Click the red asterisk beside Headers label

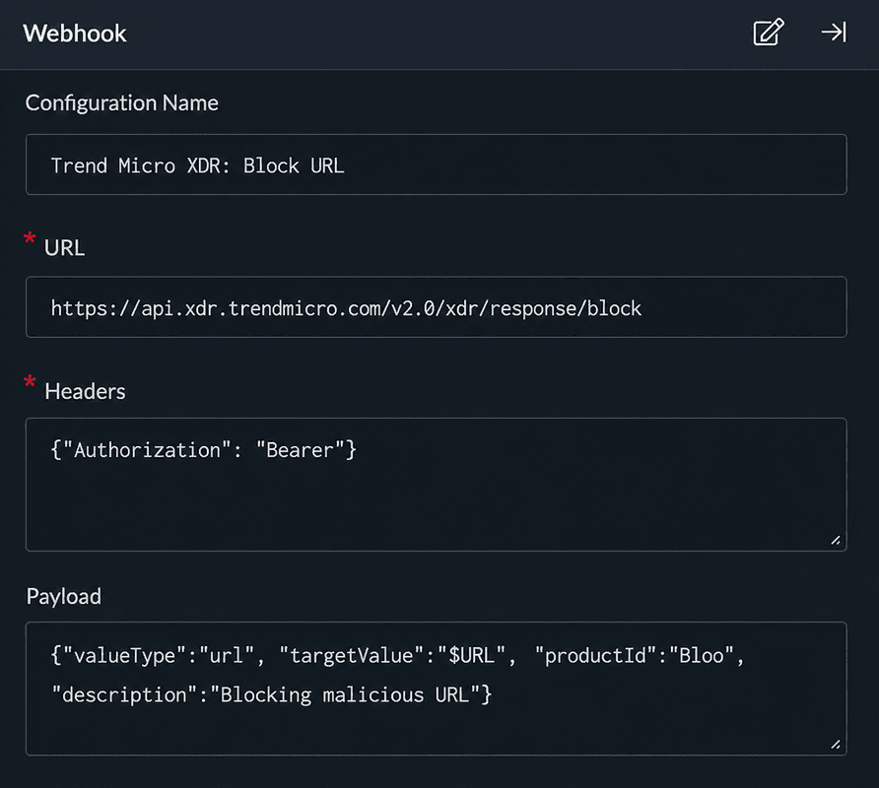click(30, 383)
